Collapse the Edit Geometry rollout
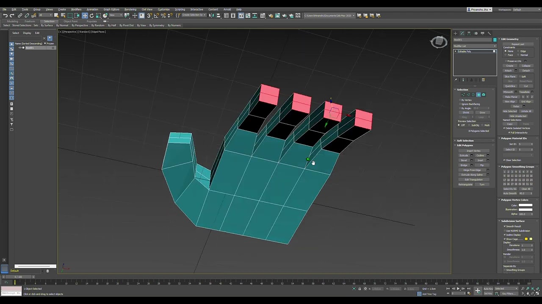 tap(510, 39)
